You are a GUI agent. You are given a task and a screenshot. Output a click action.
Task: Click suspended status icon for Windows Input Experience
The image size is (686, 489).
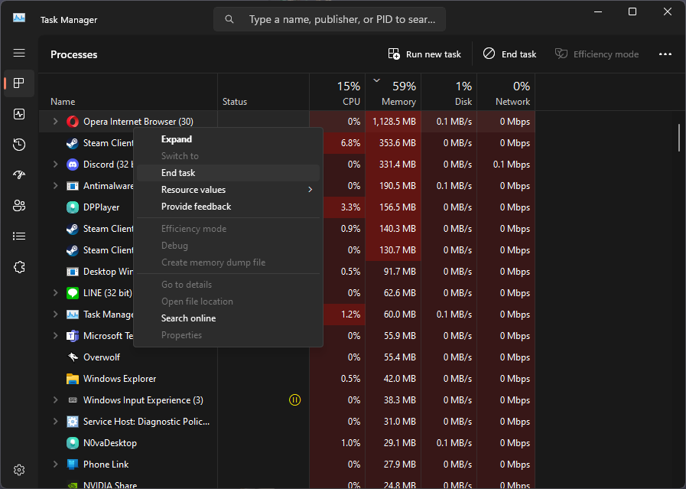pyautogui.click(x=295, y=399)
